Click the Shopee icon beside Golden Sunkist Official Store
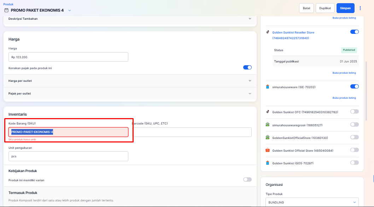 (x=268, y=150)
